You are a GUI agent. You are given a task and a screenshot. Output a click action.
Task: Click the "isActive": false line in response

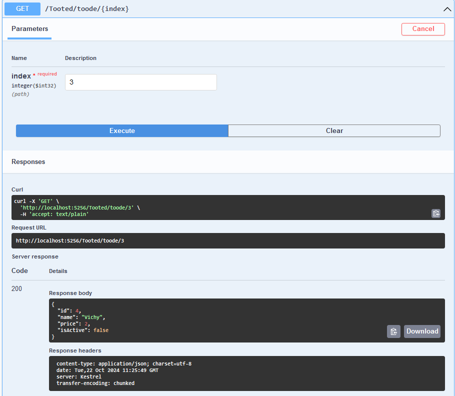pyautogui.click(x=83, y=330)
